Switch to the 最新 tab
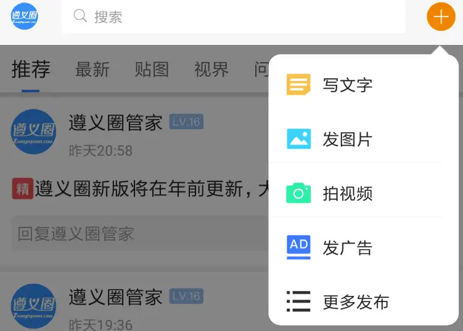Image resolution: width=463 pixels, height=331 pixels. click(92, 70)
